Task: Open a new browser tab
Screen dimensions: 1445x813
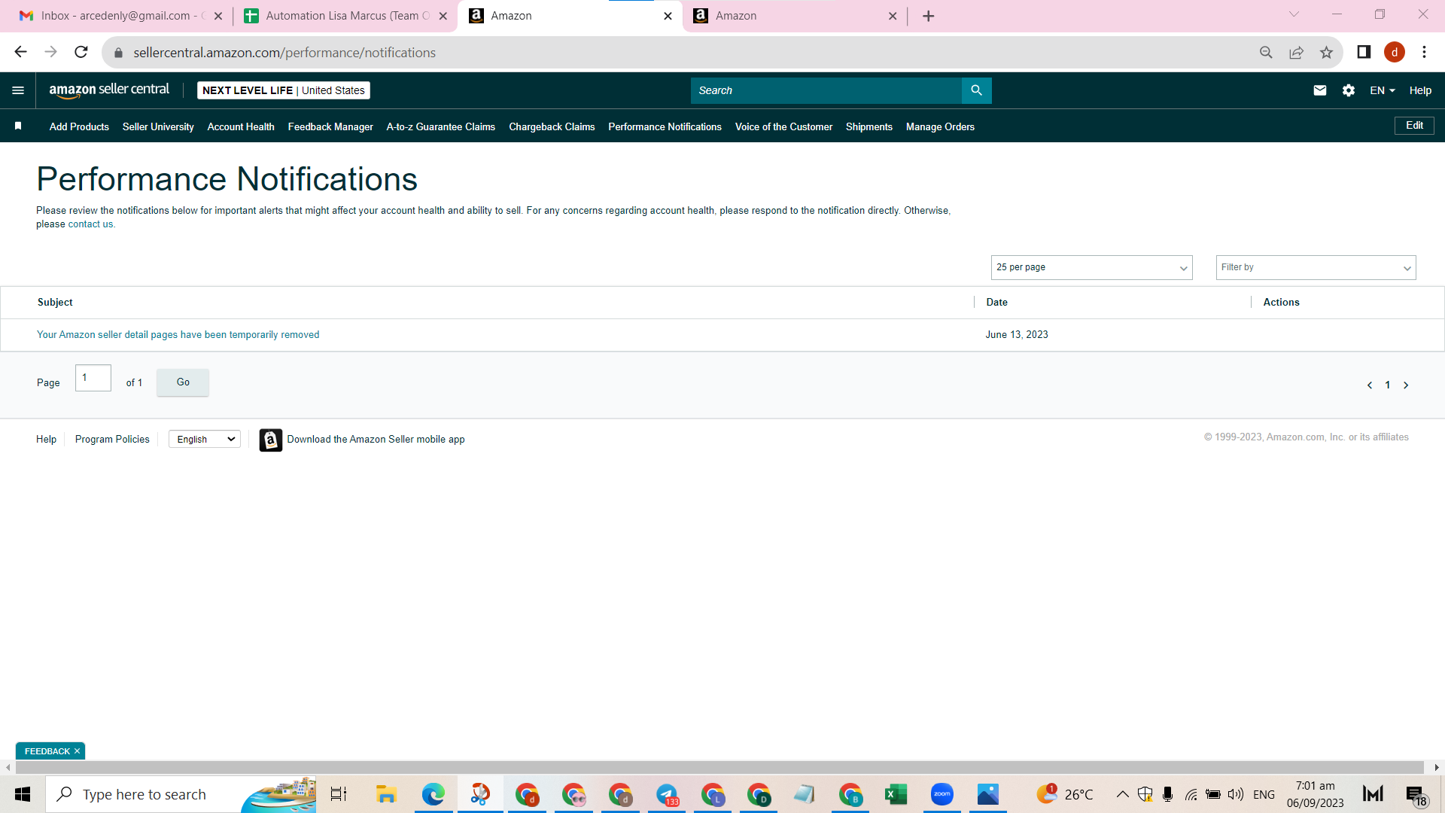Action: (x=929, y=16)
